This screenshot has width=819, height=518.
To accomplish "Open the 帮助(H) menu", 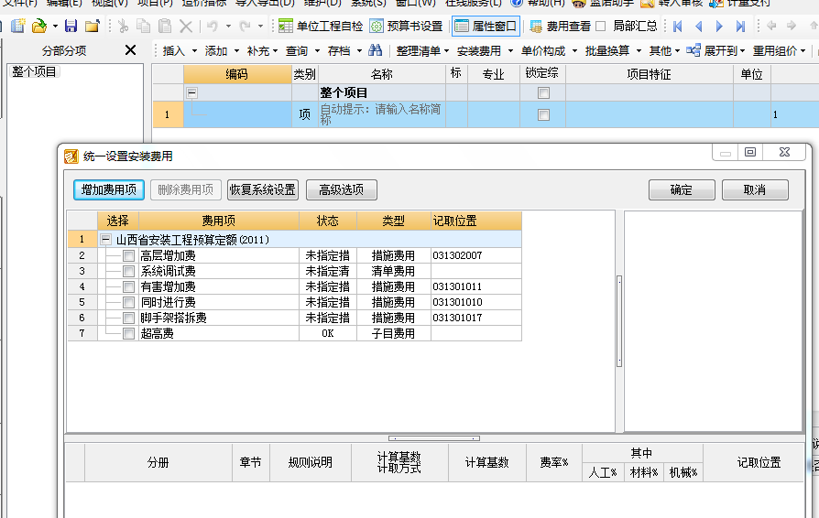I will 538,3.
